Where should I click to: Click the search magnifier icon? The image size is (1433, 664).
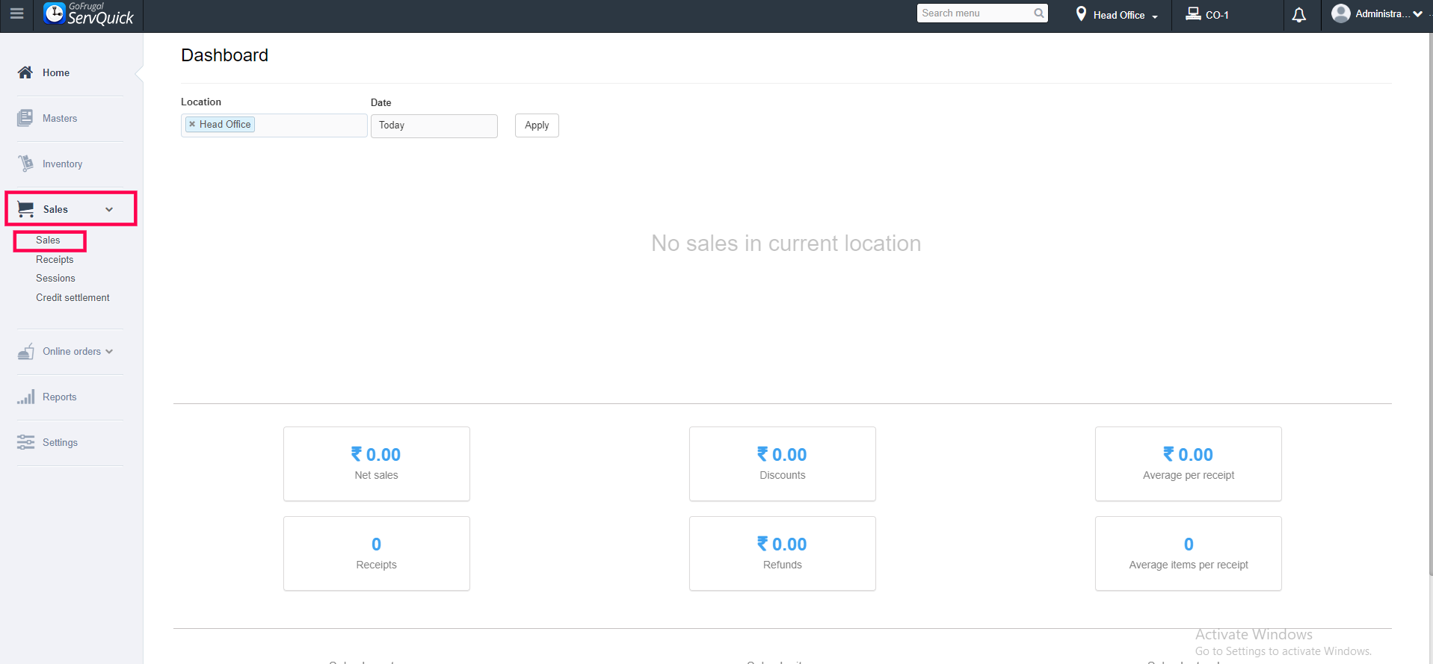point(1039,13)
